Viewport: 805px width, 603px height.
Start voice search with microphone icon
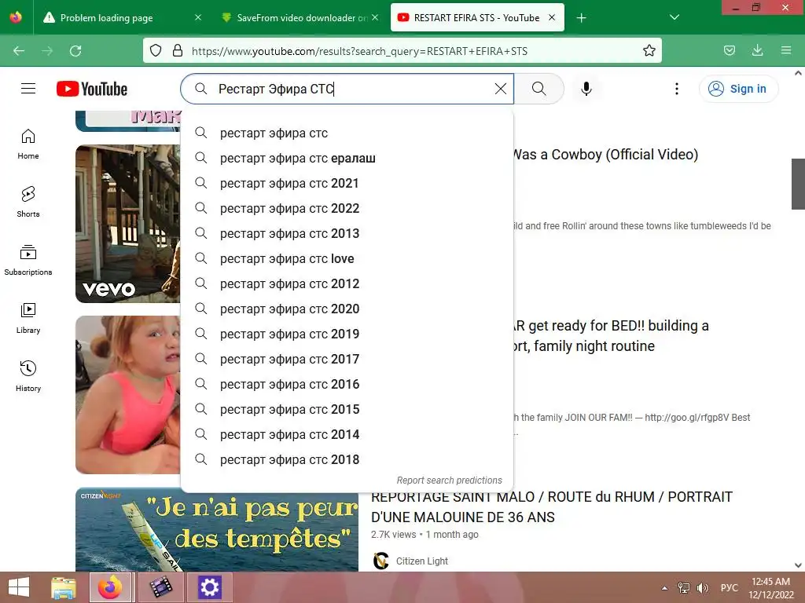(586, 89)
